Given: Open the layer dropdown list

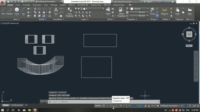Looking at the screenshot, I should 103,9.
